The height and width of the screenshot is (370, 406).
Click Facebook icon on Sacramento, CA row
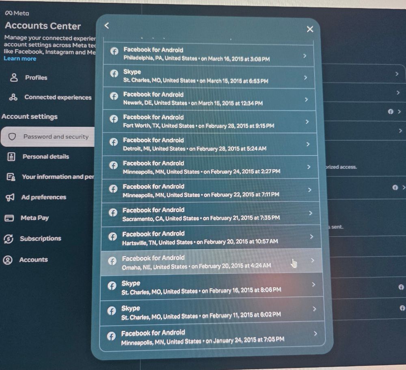coord(113,212)
